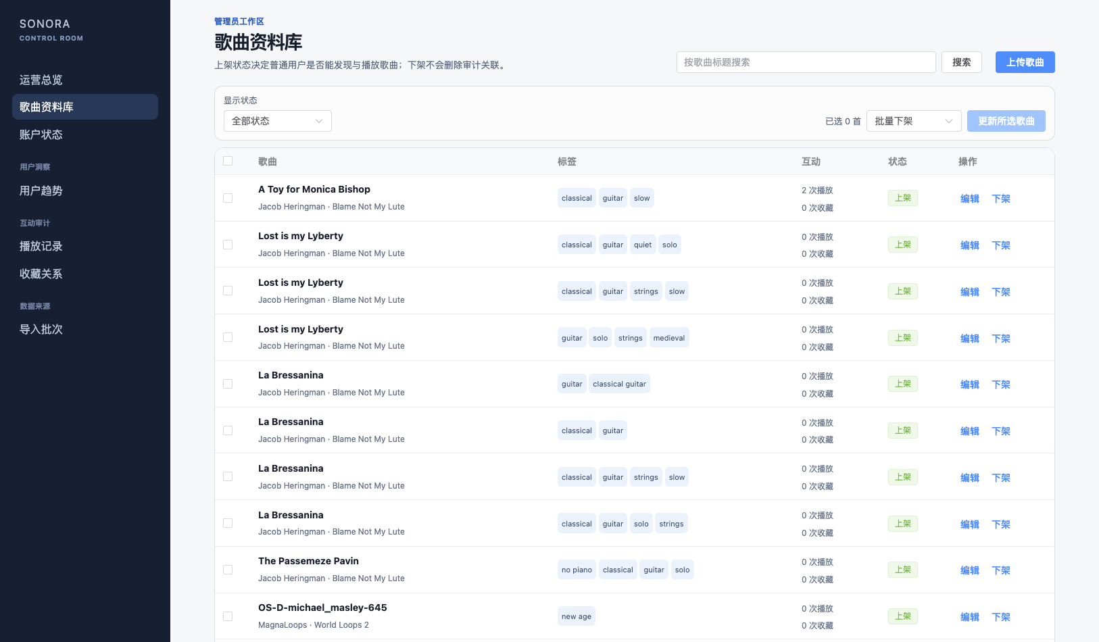Viewport: 1099px width, 642px height.
Task: Toggle the select-all checkbox in table header
Action: pos(228,161)
